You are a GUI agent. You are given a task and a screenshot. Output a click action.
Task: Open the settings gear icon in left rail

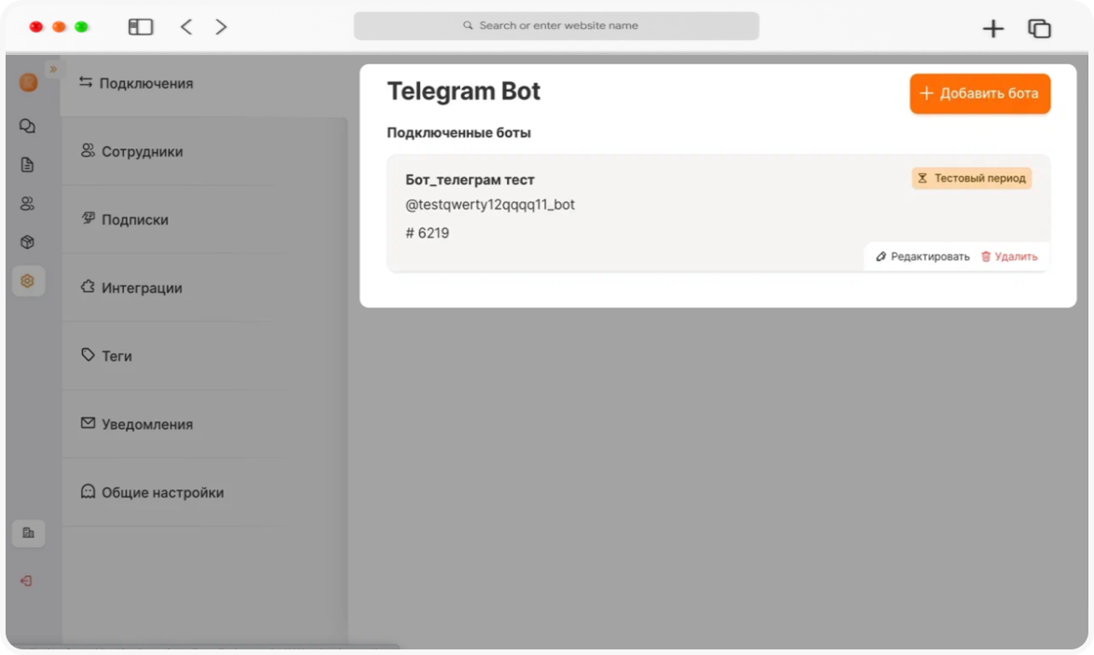click(x=28, y=281)
